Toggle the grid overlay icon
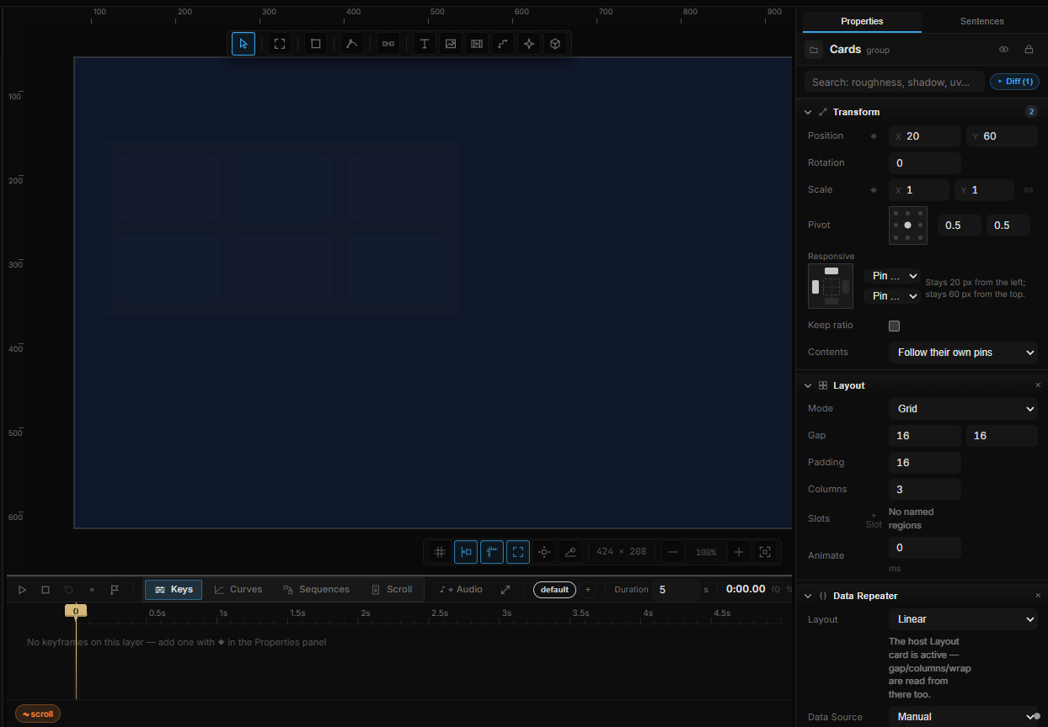 (x=440, y=552)
